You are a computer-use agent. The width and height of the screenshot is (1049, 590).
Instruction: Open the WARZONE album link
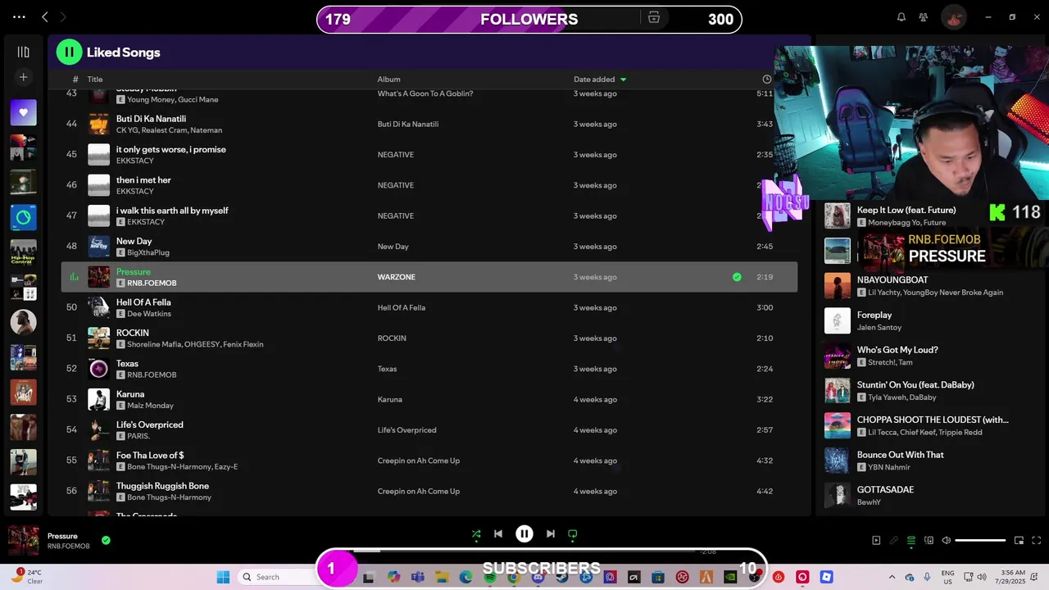pos(396,277)
